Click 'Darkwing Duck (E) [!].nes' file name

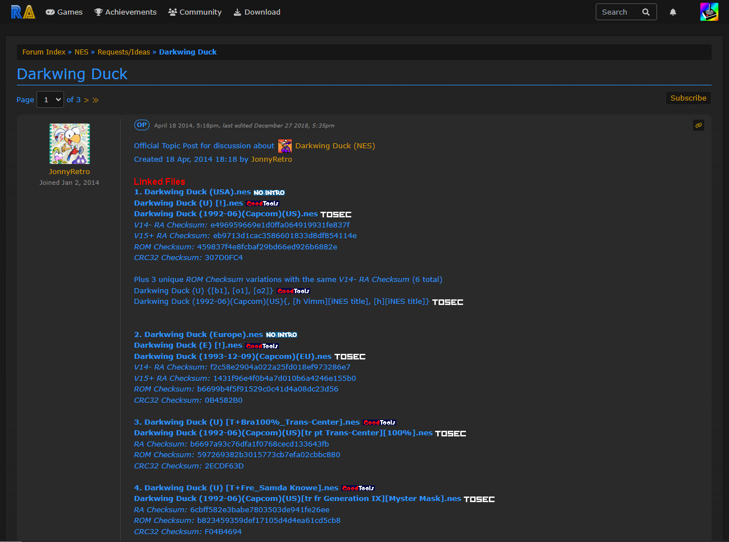click(188, 345)
